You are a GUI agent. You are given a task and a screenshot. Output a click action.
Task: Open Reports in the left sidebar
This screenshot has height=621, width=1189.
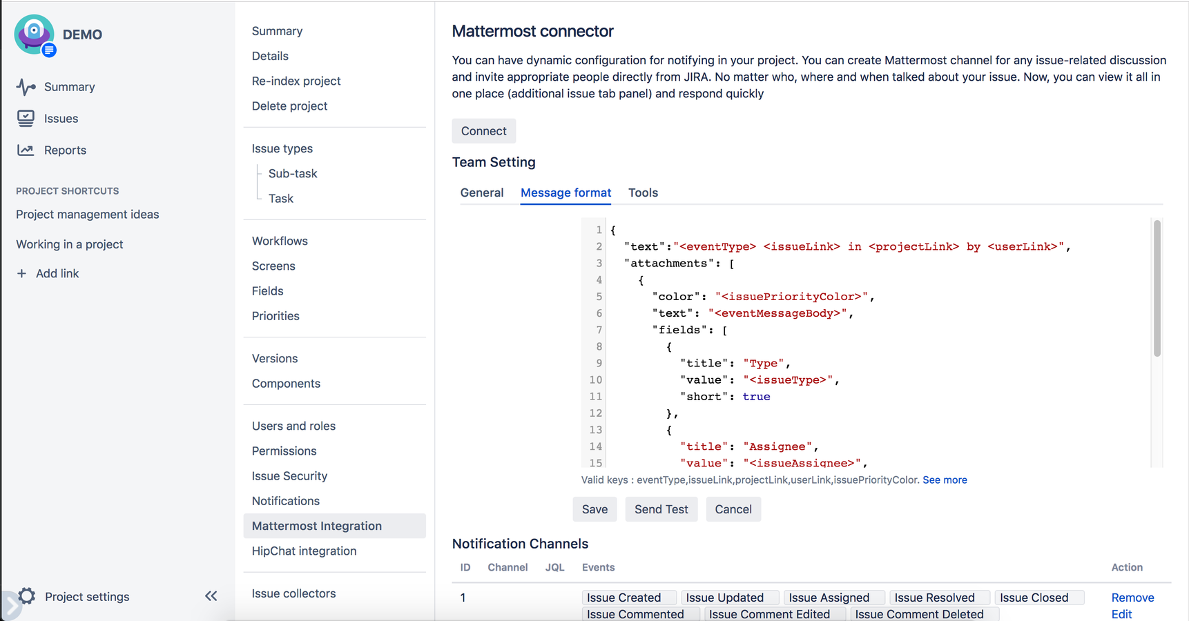point(65,150)
